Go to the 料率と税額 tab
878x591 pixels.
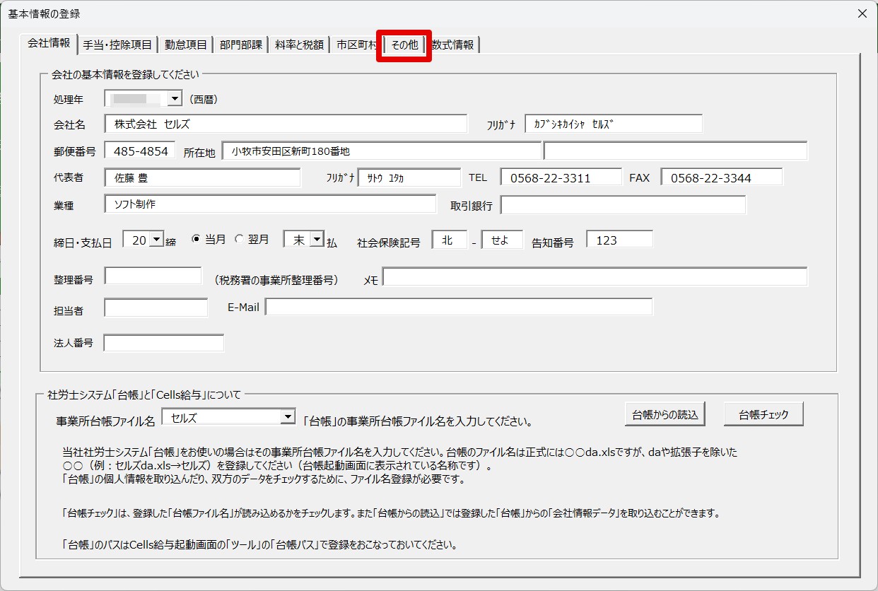click(299, 45)
